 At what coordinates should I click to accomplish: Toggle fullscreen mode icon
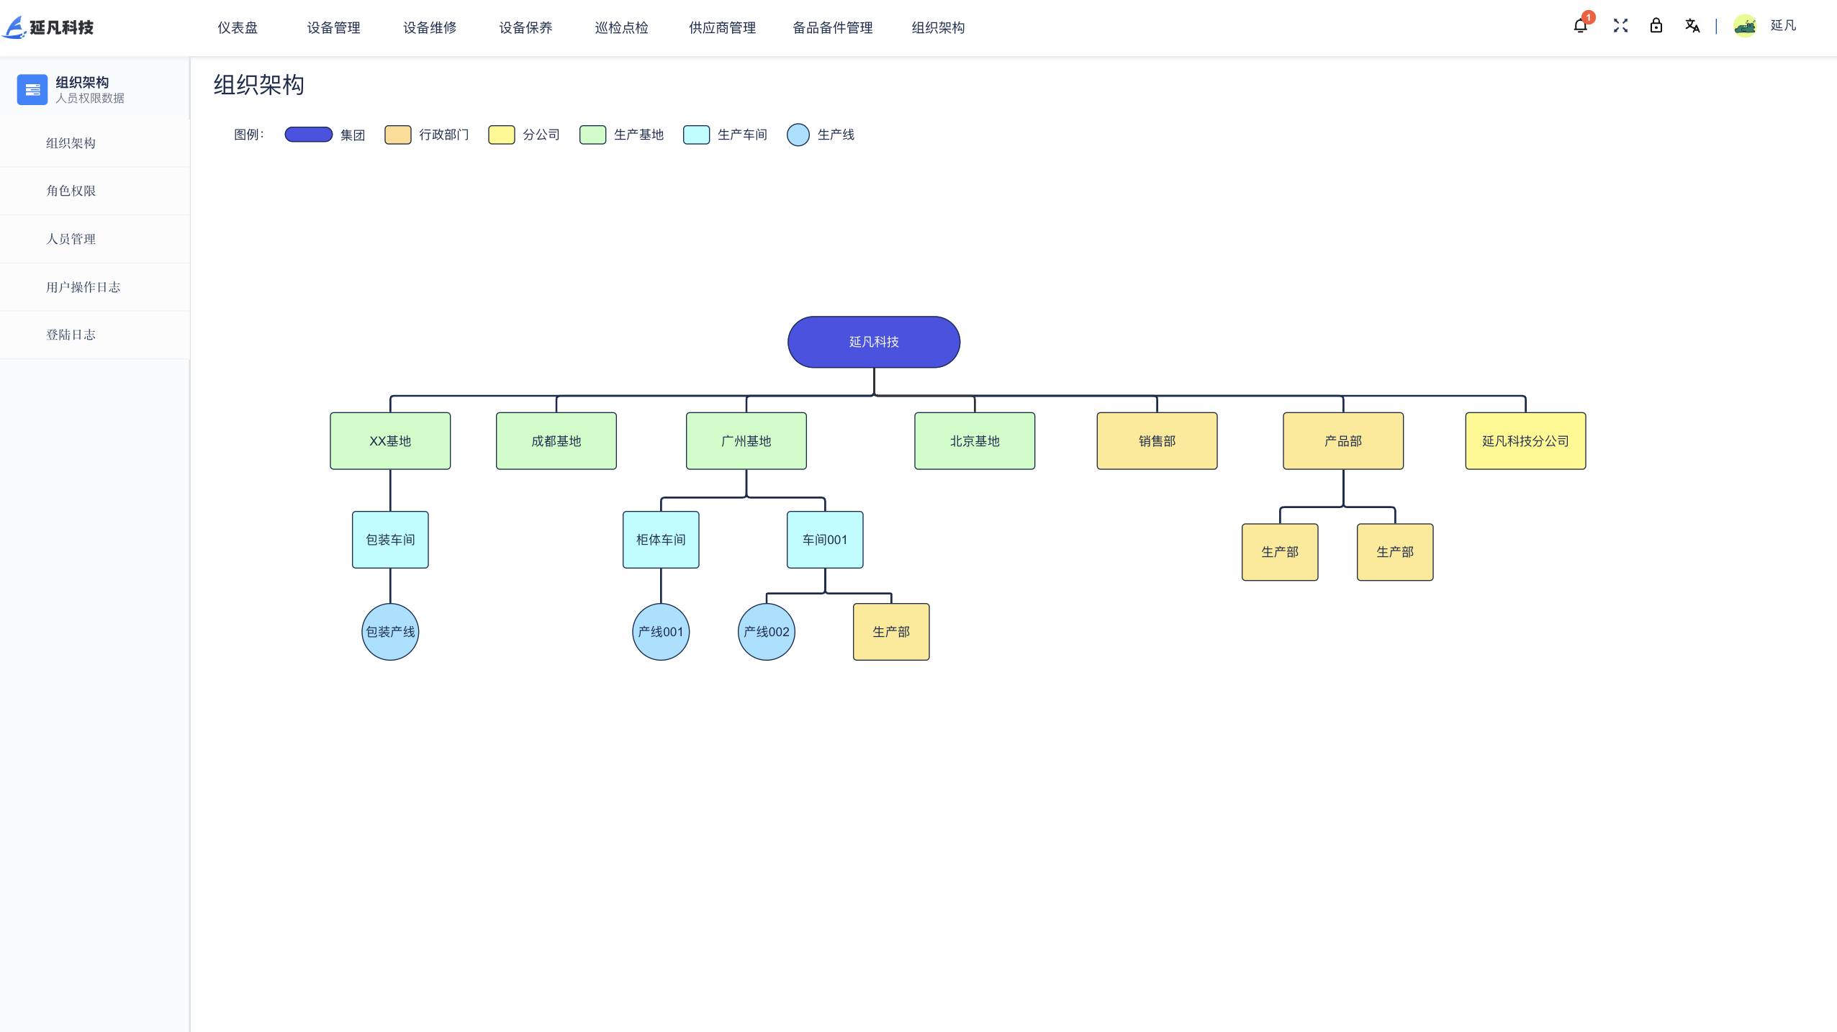tap(1620, 26)
